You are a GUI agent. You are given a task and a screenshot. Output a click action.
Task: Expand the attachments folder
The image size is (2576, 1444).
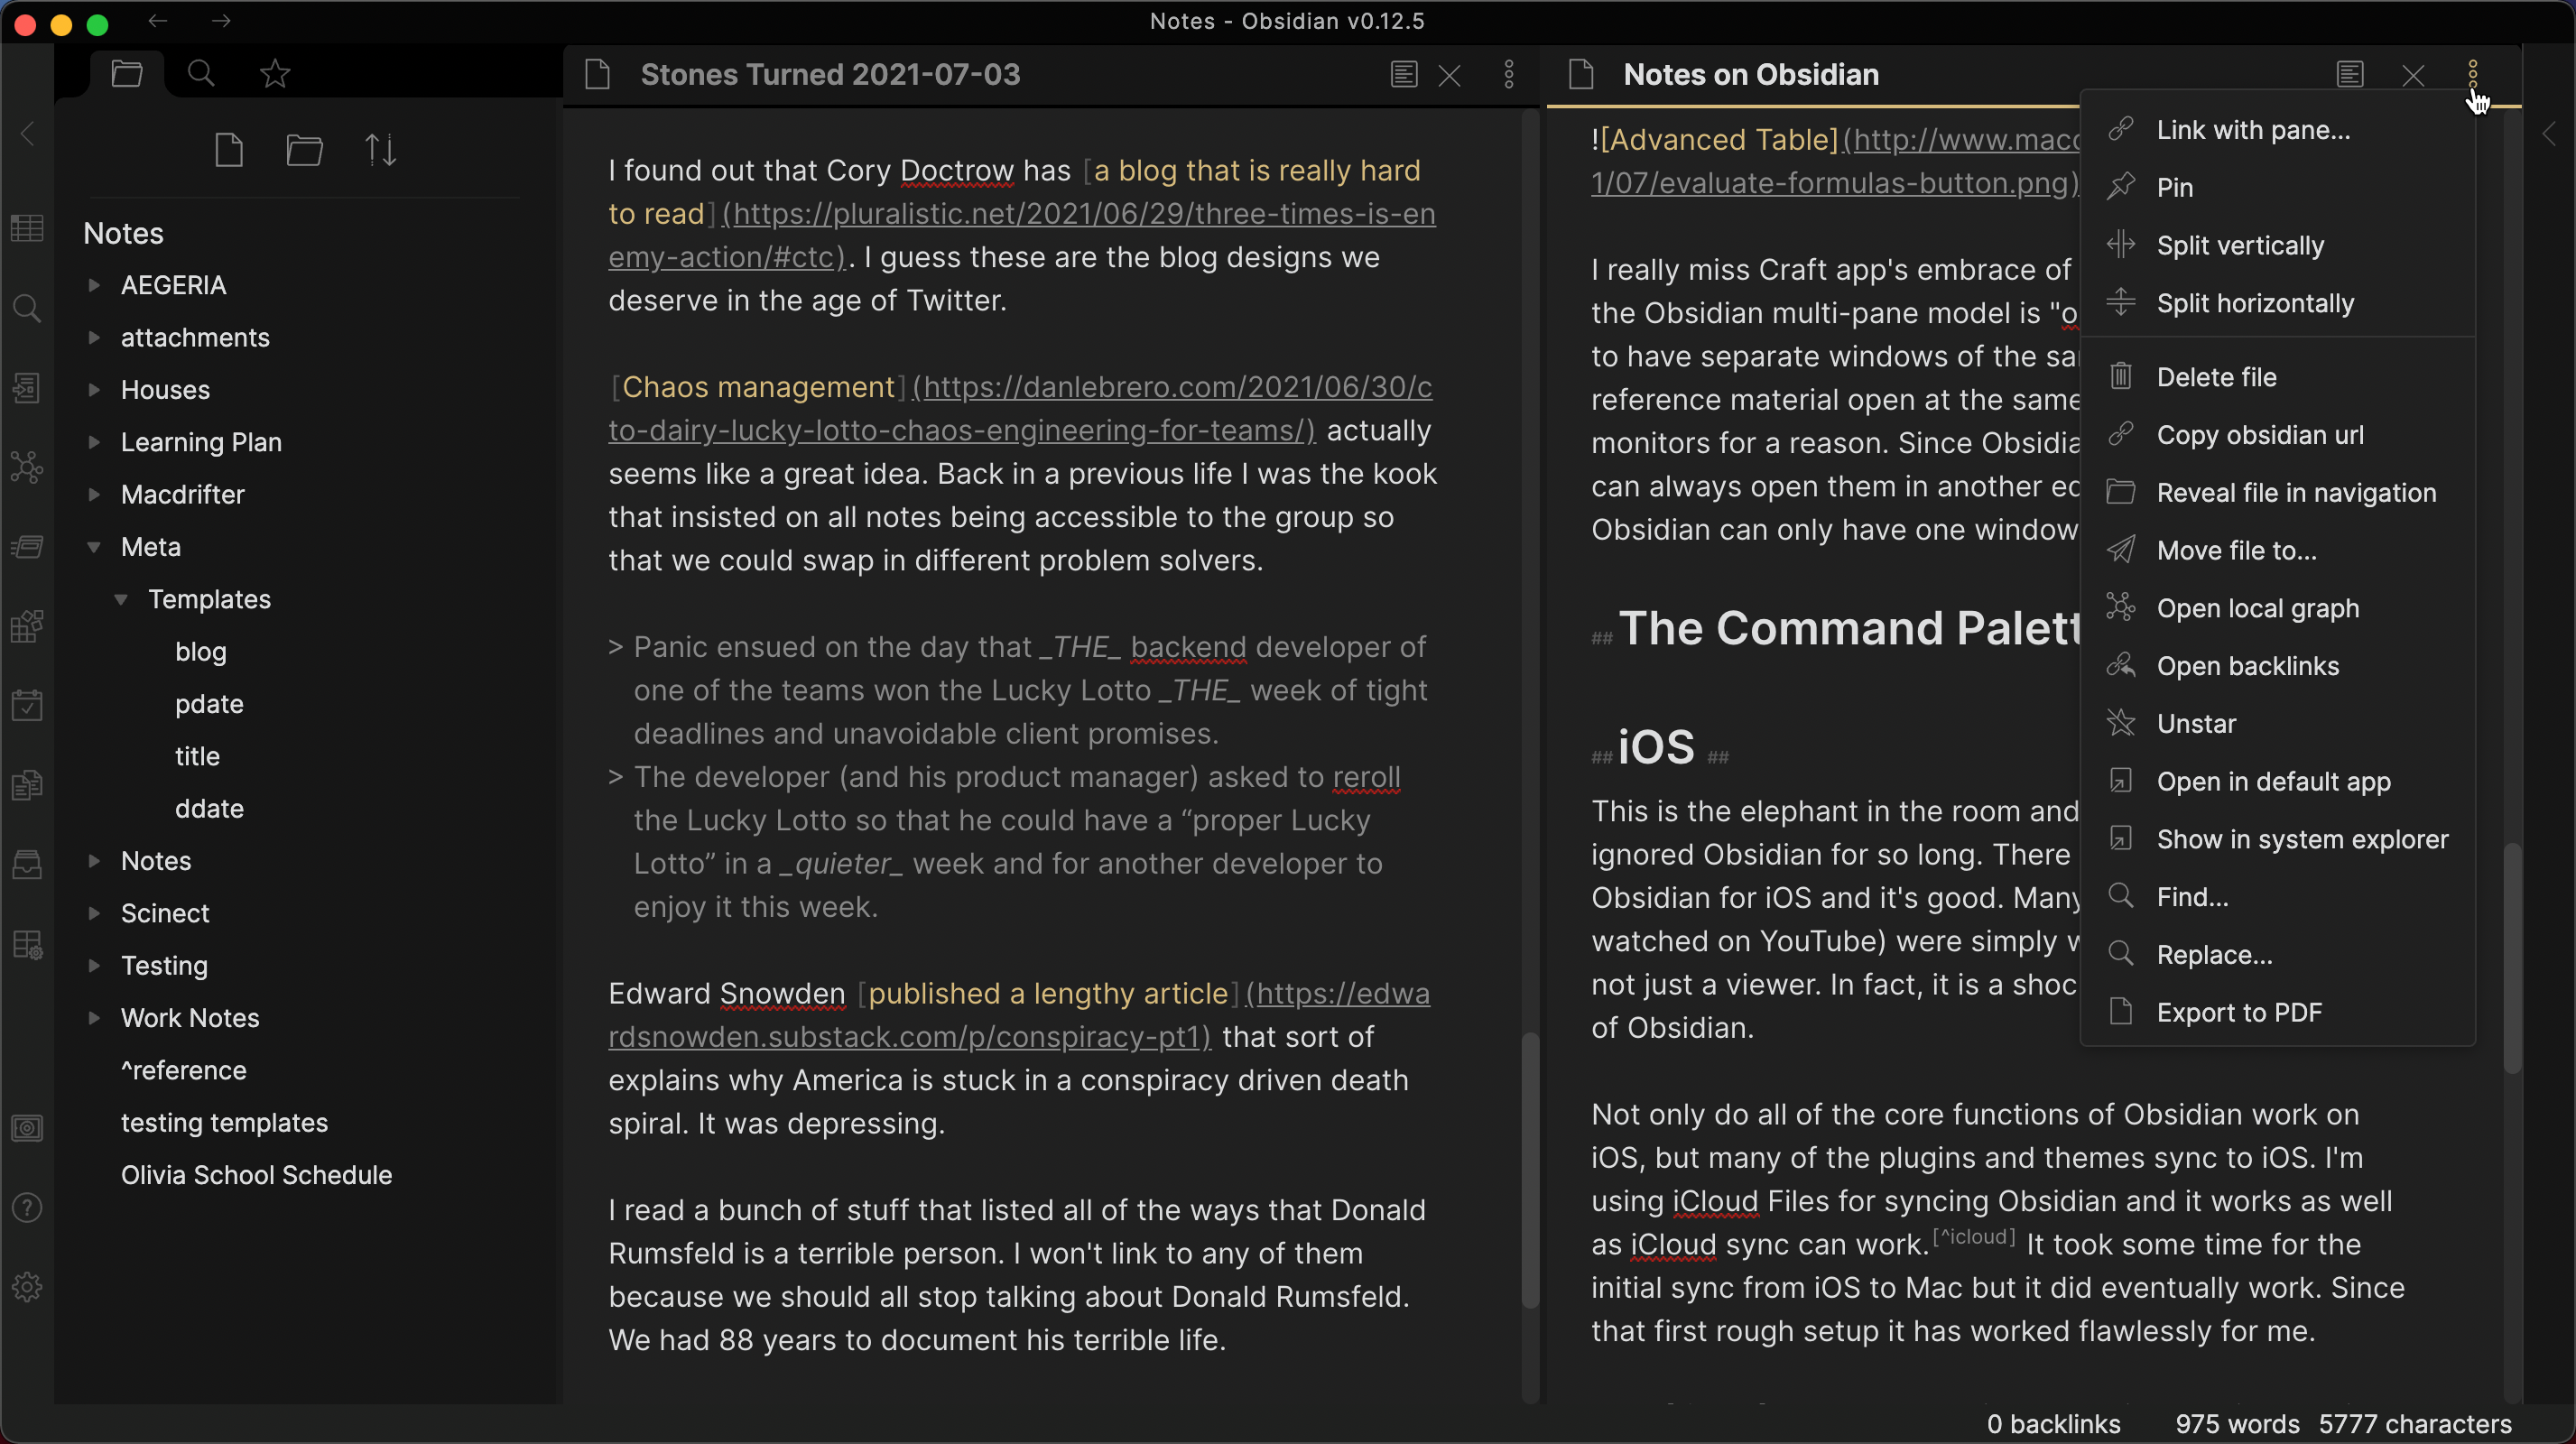[x=94, y=337]
